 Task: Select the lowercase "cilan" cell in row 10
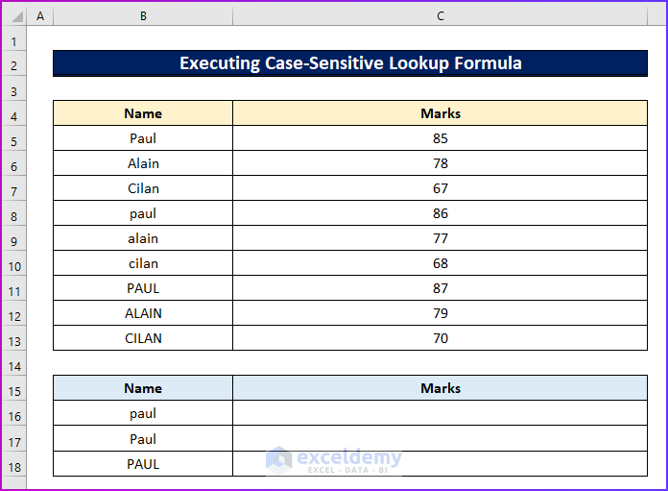(x=143, y=263)
